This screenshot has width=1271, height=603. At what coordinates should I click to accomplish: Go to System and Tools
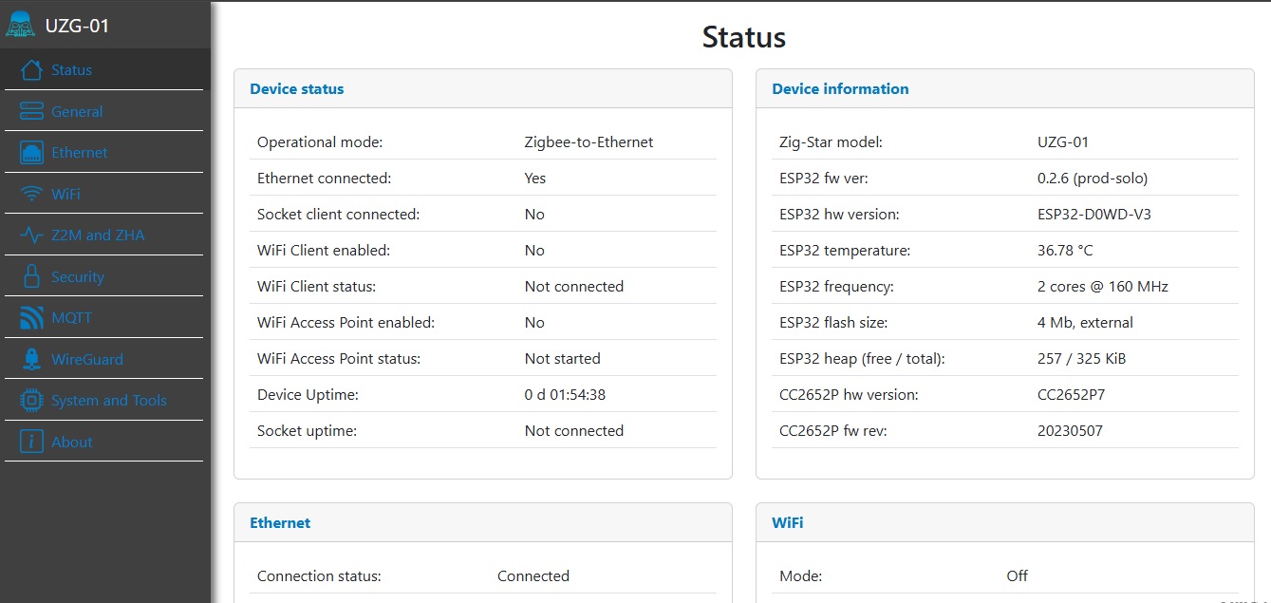coord(107,400)
